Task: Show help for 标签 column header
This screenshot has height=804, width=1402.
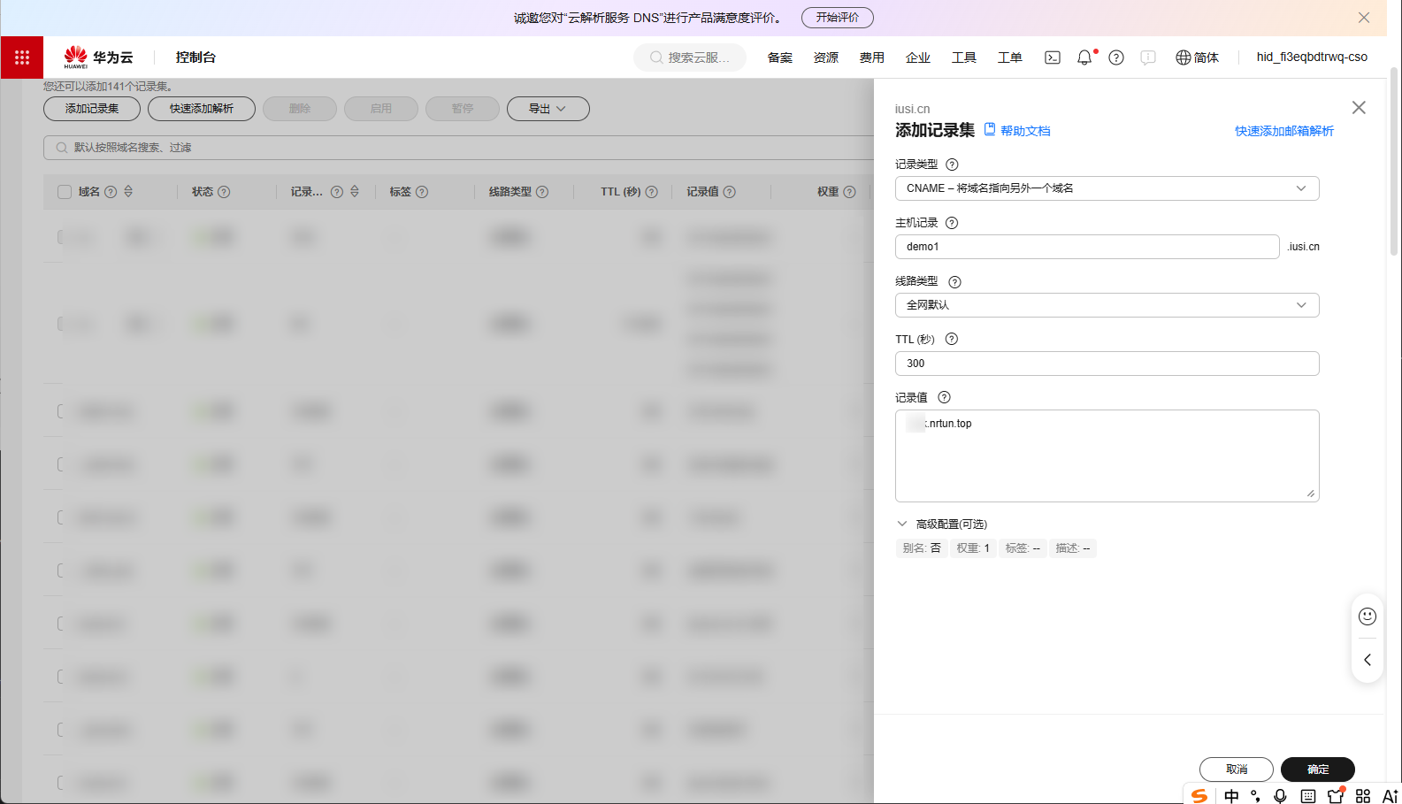Action: click(422, 192)
